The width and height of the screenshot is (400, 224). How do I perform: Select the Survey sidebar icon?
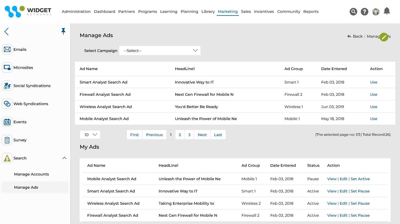tap(7, 140)
